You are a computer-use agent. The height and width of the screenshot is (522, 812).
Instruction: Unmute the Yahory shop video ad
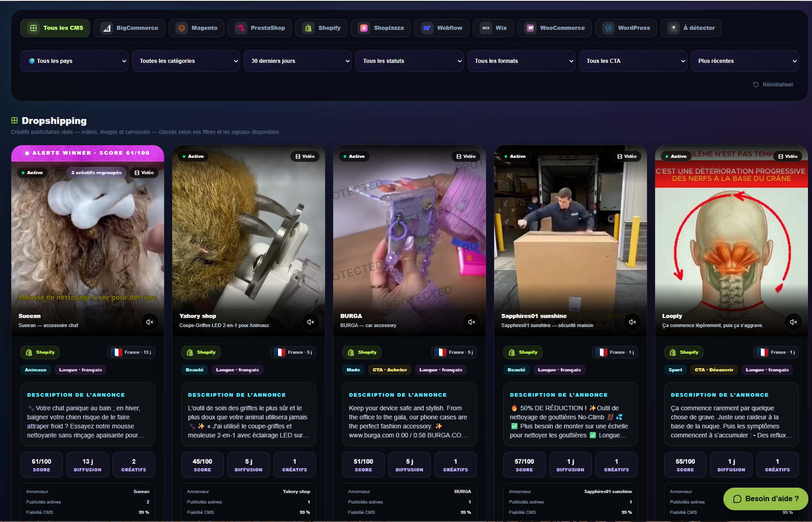(311, 322)
